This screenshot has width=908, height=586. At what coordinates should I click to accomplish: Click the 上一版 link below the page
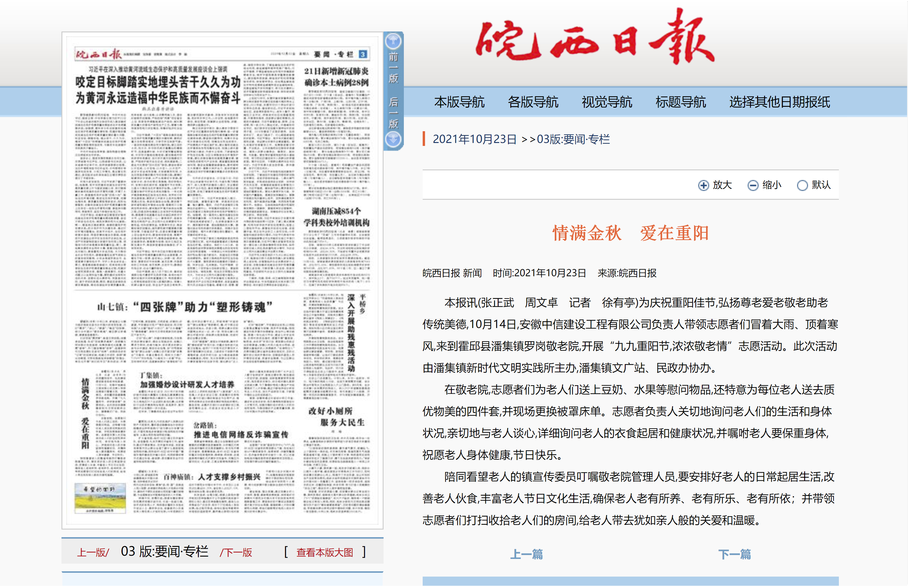(93, 552)
